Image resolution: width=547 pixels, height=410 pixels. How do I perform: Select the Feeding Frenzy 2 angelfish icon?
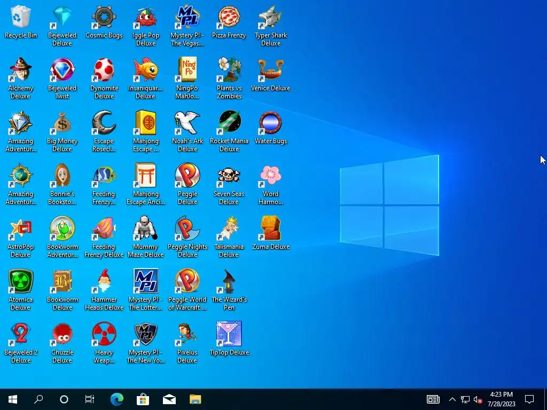pyautogui.click(x=104, y=175)
